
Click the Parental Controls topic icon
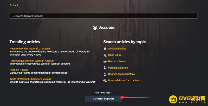click(x=105, y=68)
